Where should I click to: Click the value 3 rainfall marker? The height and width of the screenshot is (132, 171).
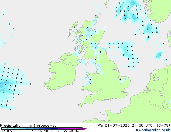click(x=134, y=18)
